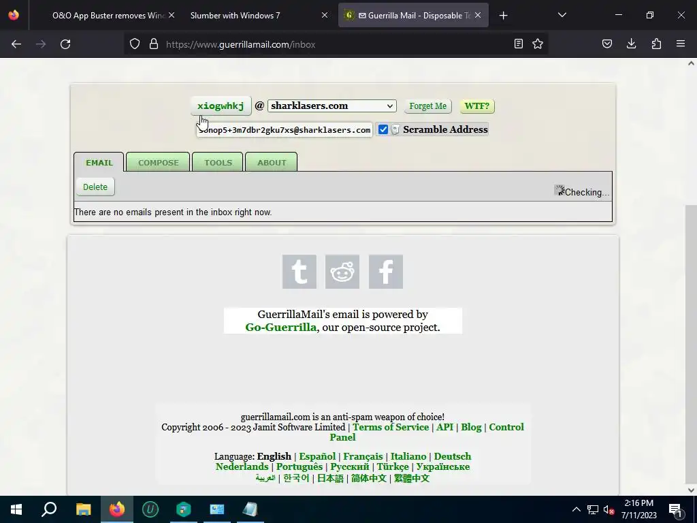Select the scrambled email address field
The width and height of the screenshot is (697, 523).
coord(285,130)
